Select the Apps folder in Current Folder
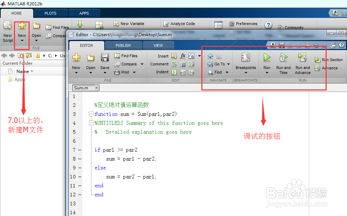Viewport: 347px width, 216px height. pos(17,79)
